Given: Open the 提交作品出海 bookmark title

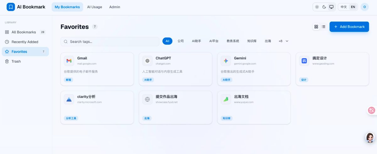Looking at the screenshot, I should [x=167, y=97].
